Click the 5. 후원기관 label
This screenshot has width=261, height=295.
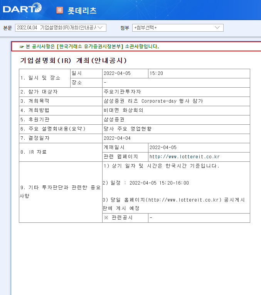tap(35, 119)
